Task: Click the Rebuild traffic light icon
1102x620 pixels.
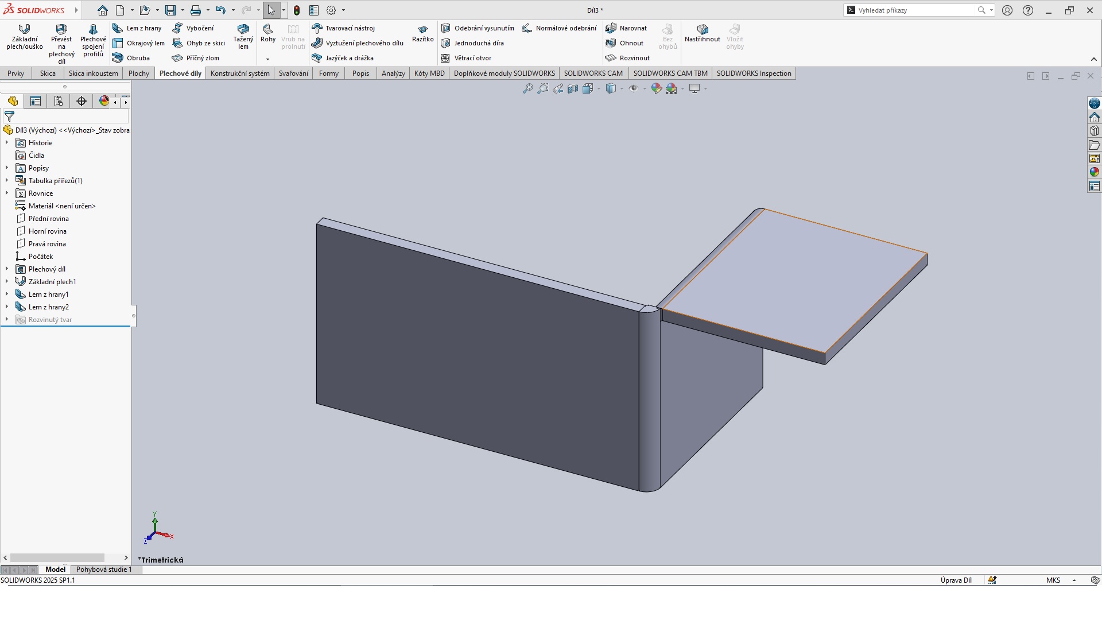Action: pyautogui.click(x=297, y=10)
